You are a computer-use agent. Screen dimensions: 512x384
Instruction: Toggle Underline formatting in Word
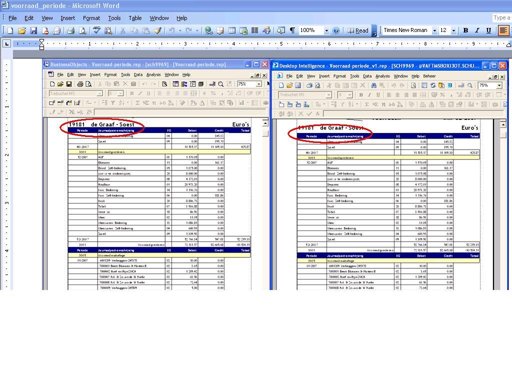pyautogui.click(x=488, y=30)
